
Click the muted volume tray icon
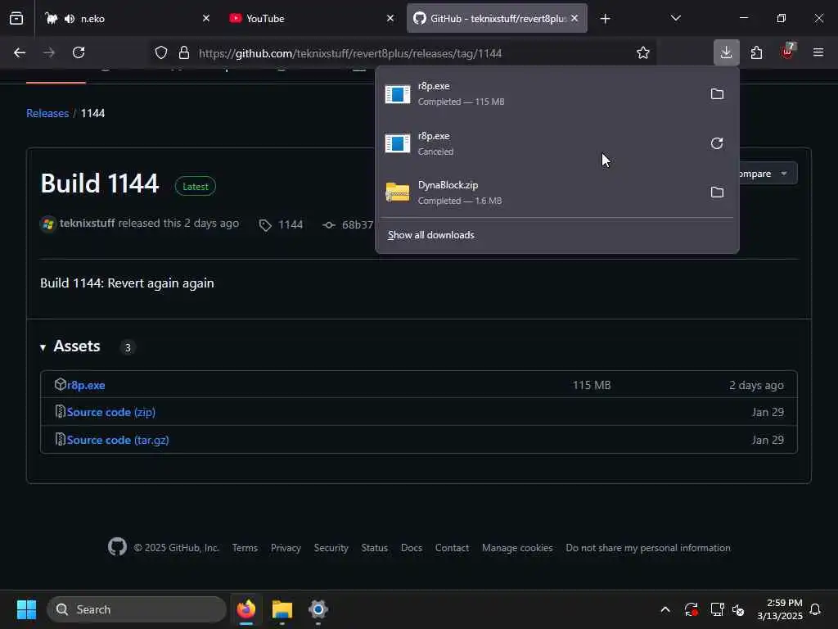coord(738,609)
